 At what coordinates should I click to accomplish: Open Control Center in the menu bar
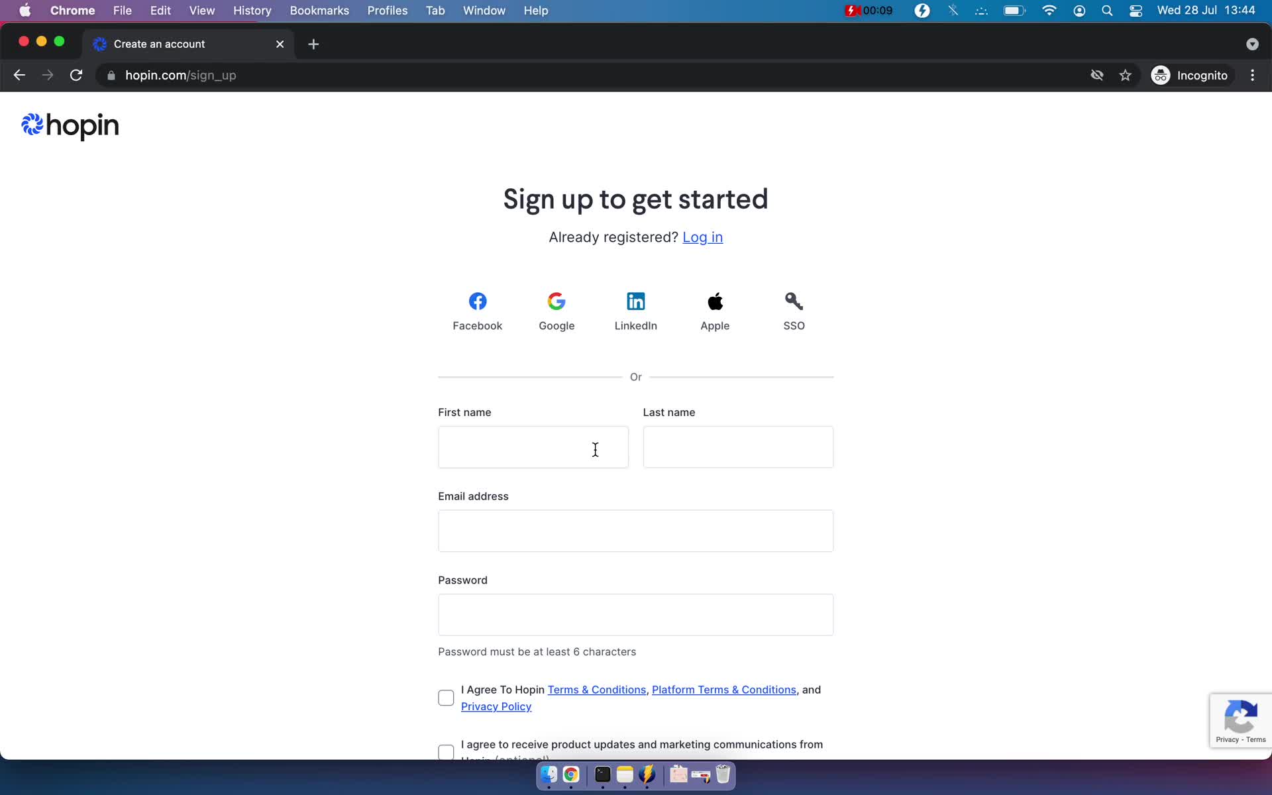point(1136,11)
